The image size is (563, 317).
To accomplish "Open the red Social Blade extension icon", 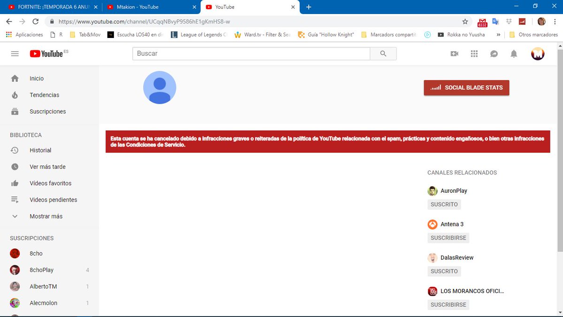I will (522, 22).
